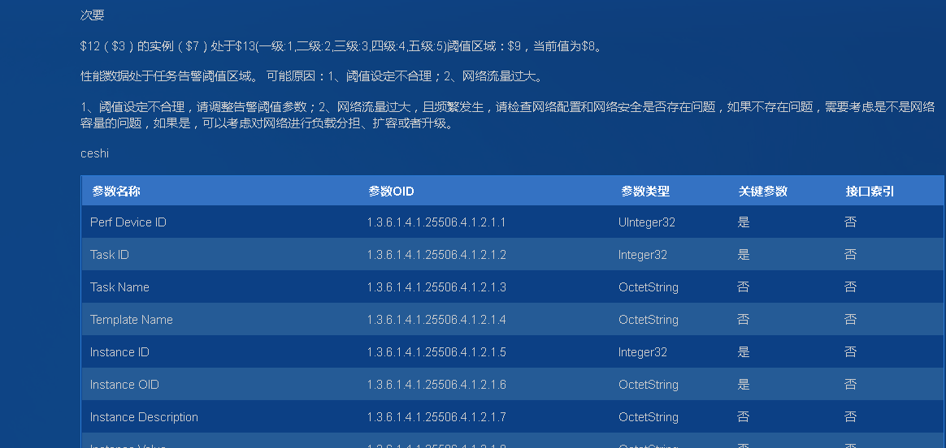Select the Task ID parameter name
The image size is (946, 448).
[109, 255]
